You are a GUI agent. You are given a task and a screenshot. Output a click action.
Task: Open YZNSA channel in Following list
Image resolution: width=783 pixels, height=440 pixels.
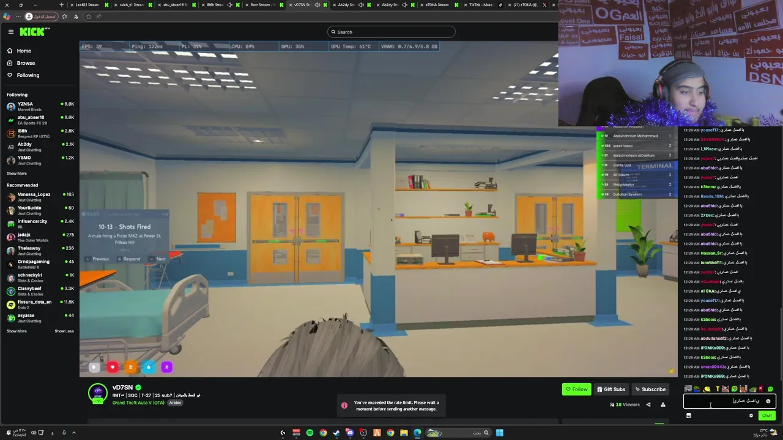(x=40, y=106)
